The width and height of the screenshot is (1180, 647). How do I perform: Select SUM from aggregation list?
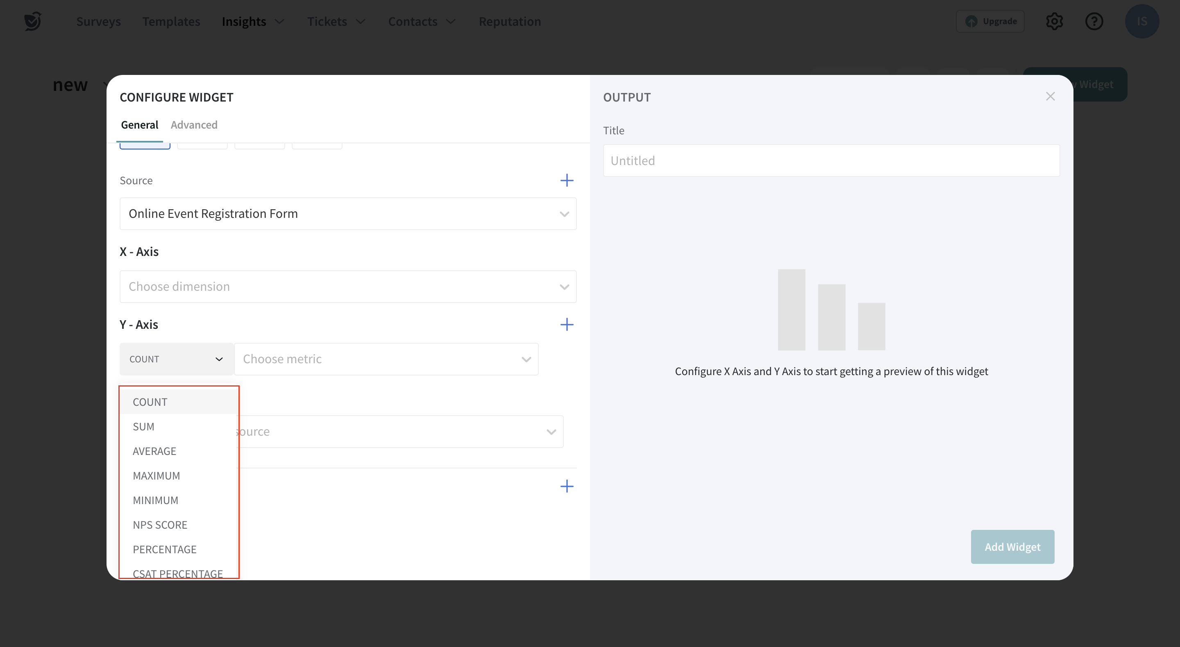click(143, 426)
